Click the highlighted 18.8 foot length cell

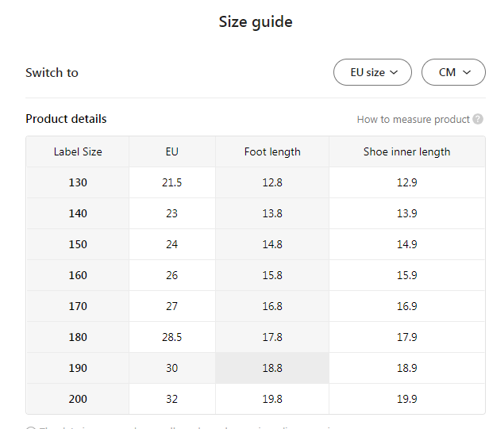272,368
